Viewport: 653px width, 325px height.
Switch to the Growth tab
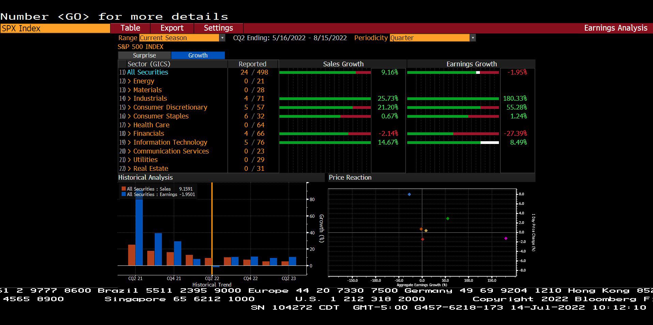pos(198,55)
